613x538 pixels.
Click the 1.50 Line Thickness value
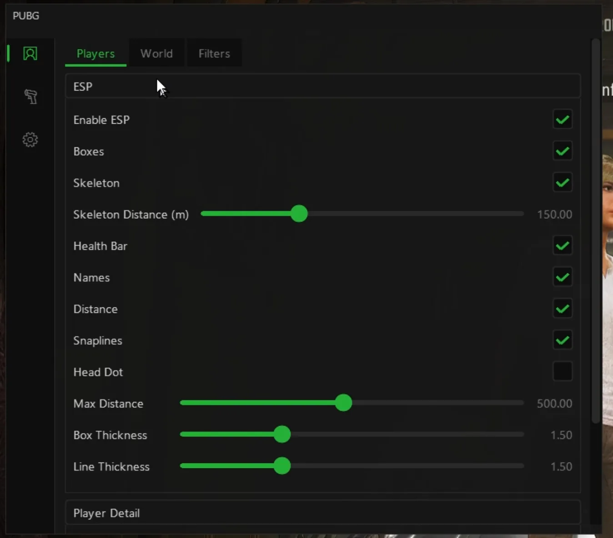[561, 467]
